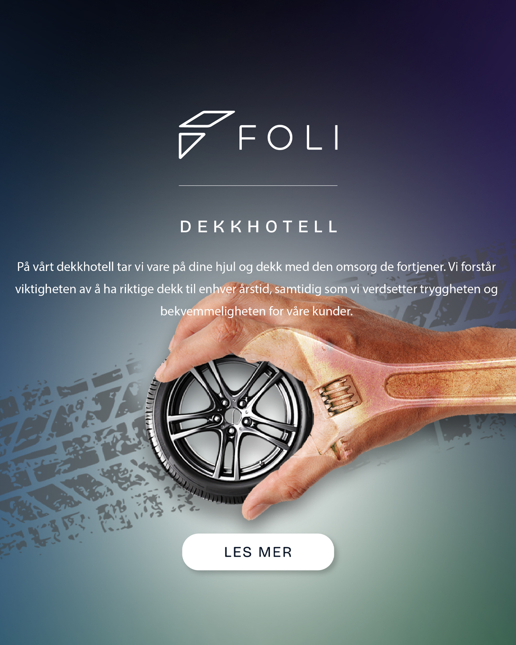This screenshot has width=516, height=645.
Task: Click the tire track marks at left
Action: click(x=76, y=454)
